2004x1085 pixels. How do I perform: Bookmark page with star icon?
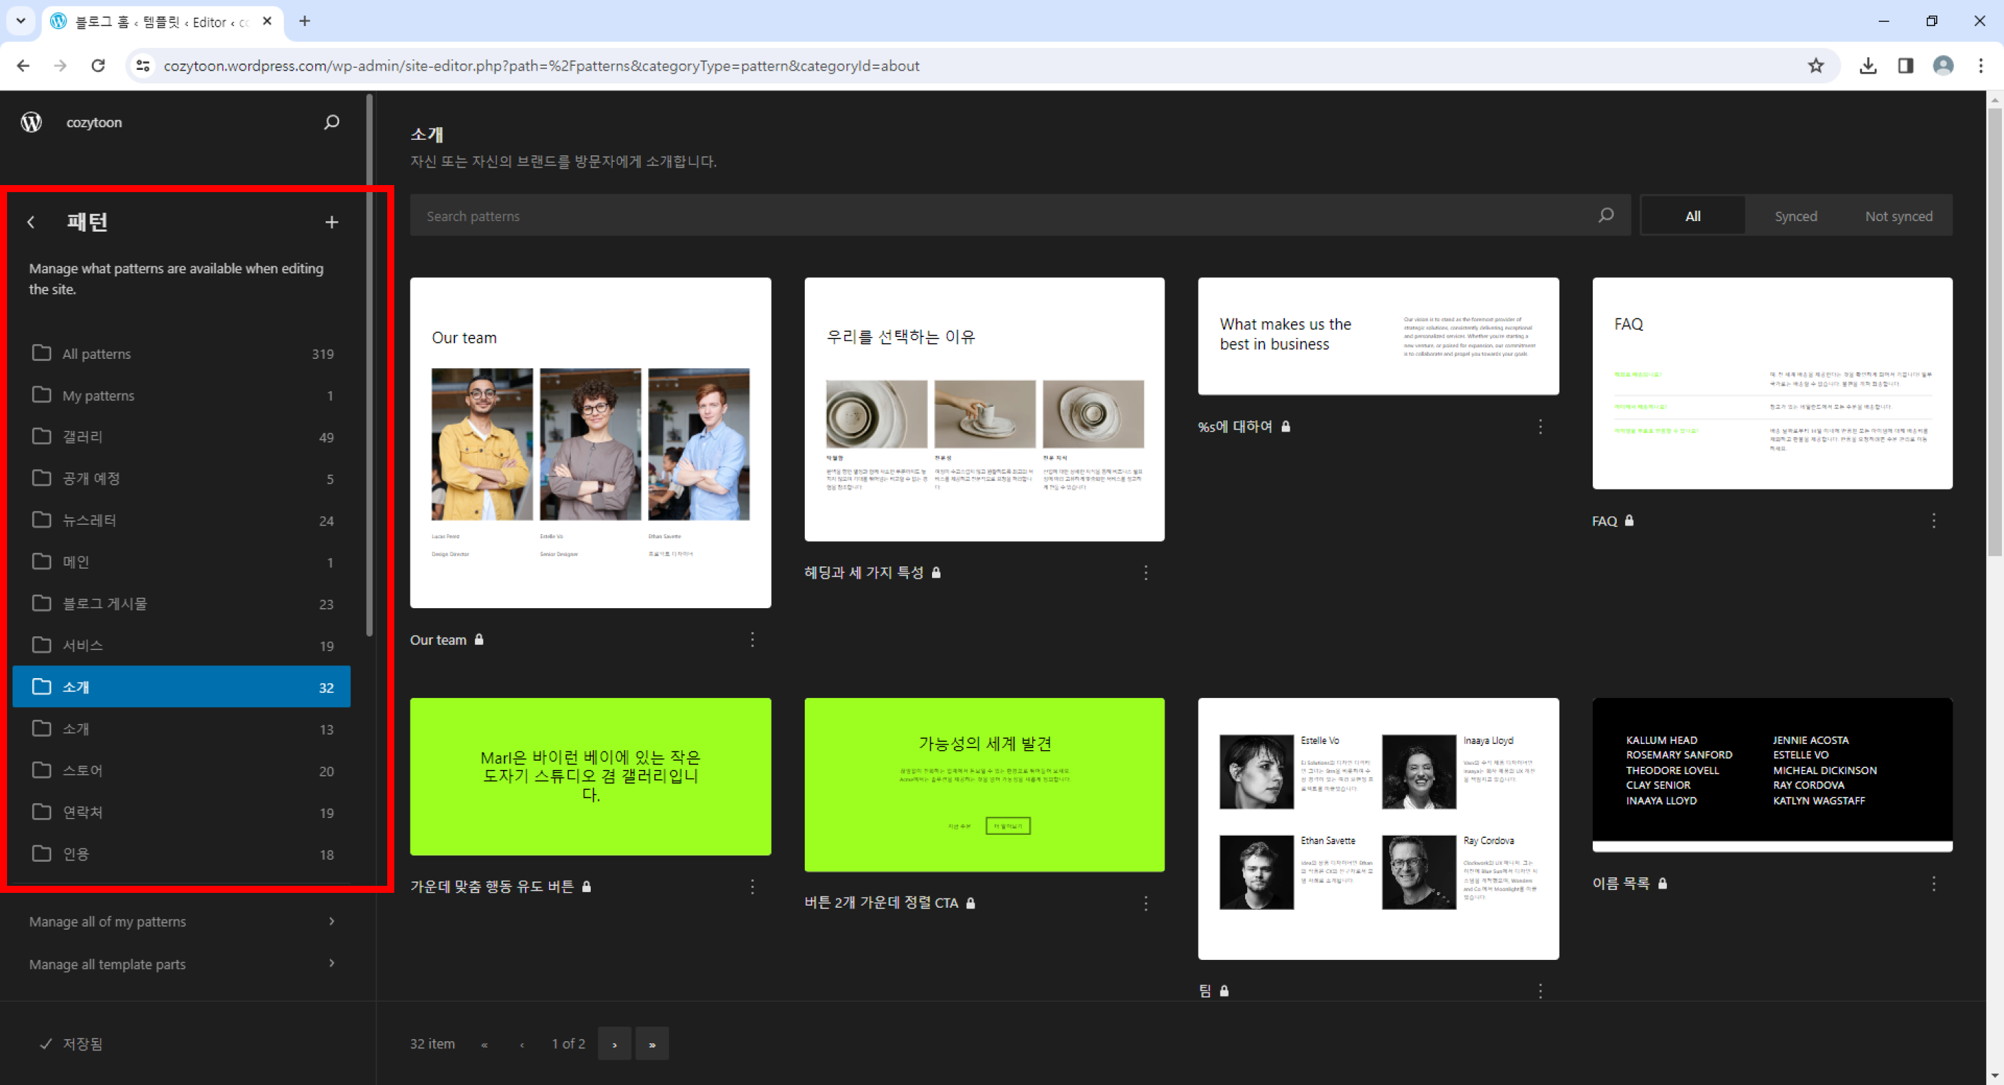coord(1815,66)
